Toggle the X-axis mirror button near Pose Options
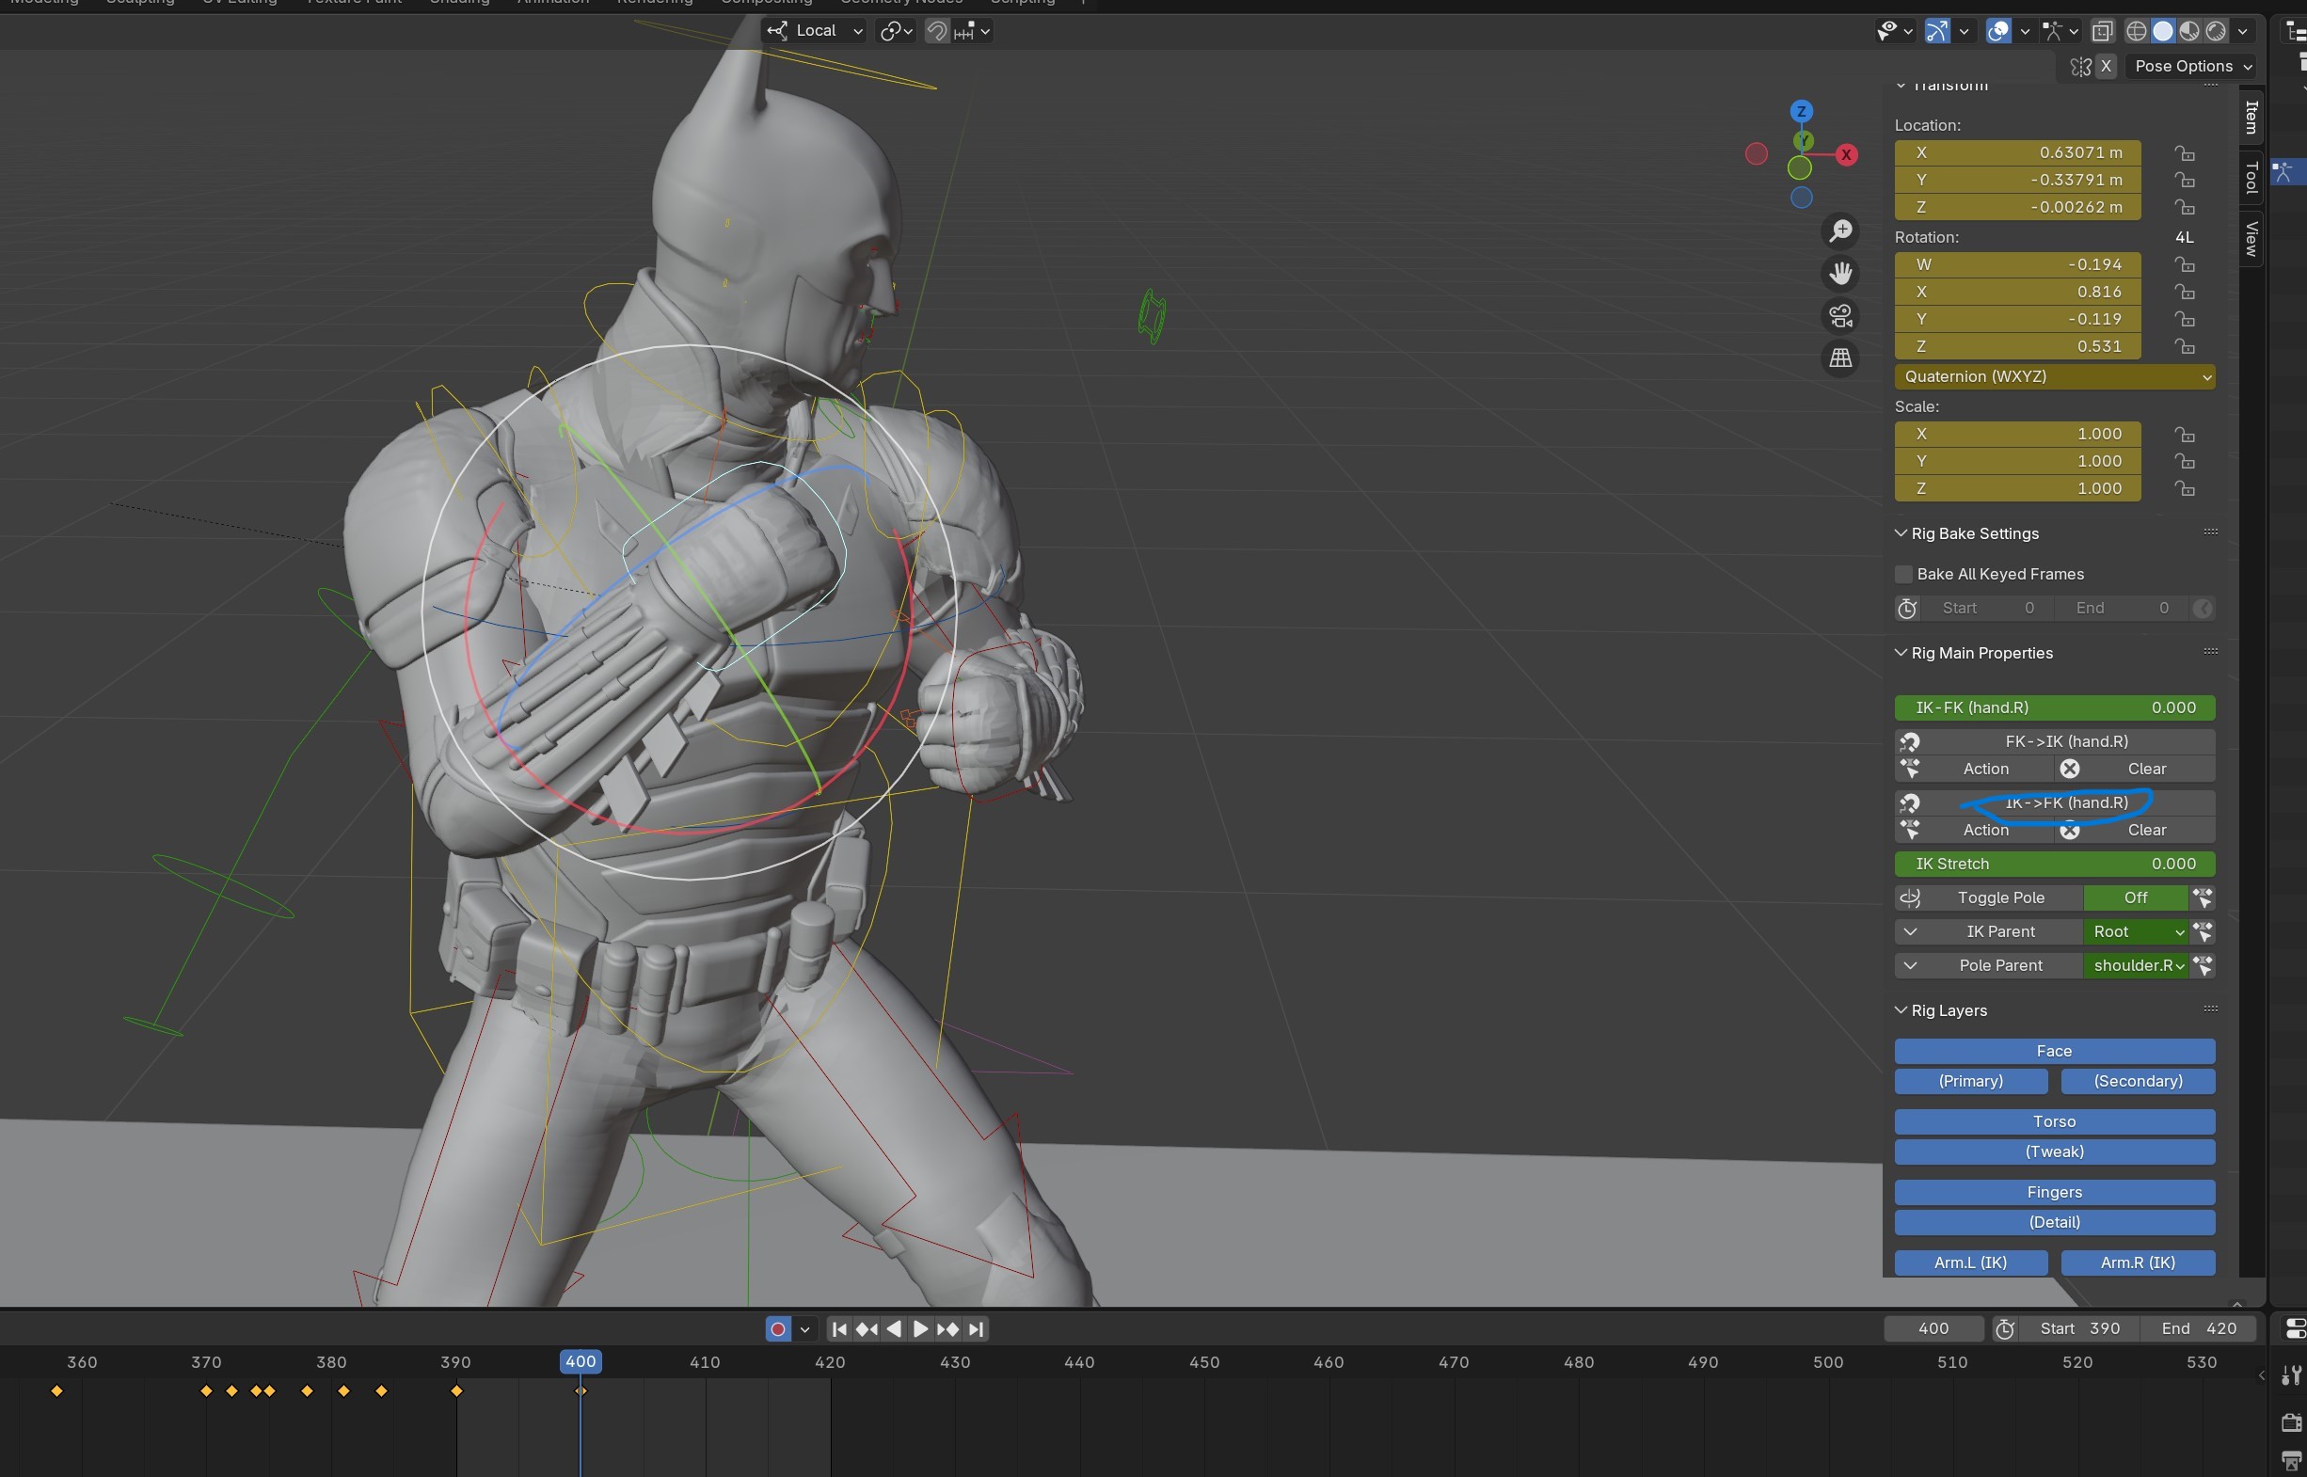The width and height of the screenshot is (2307, 1477). pyautogui.click(x=2106, y=66)
